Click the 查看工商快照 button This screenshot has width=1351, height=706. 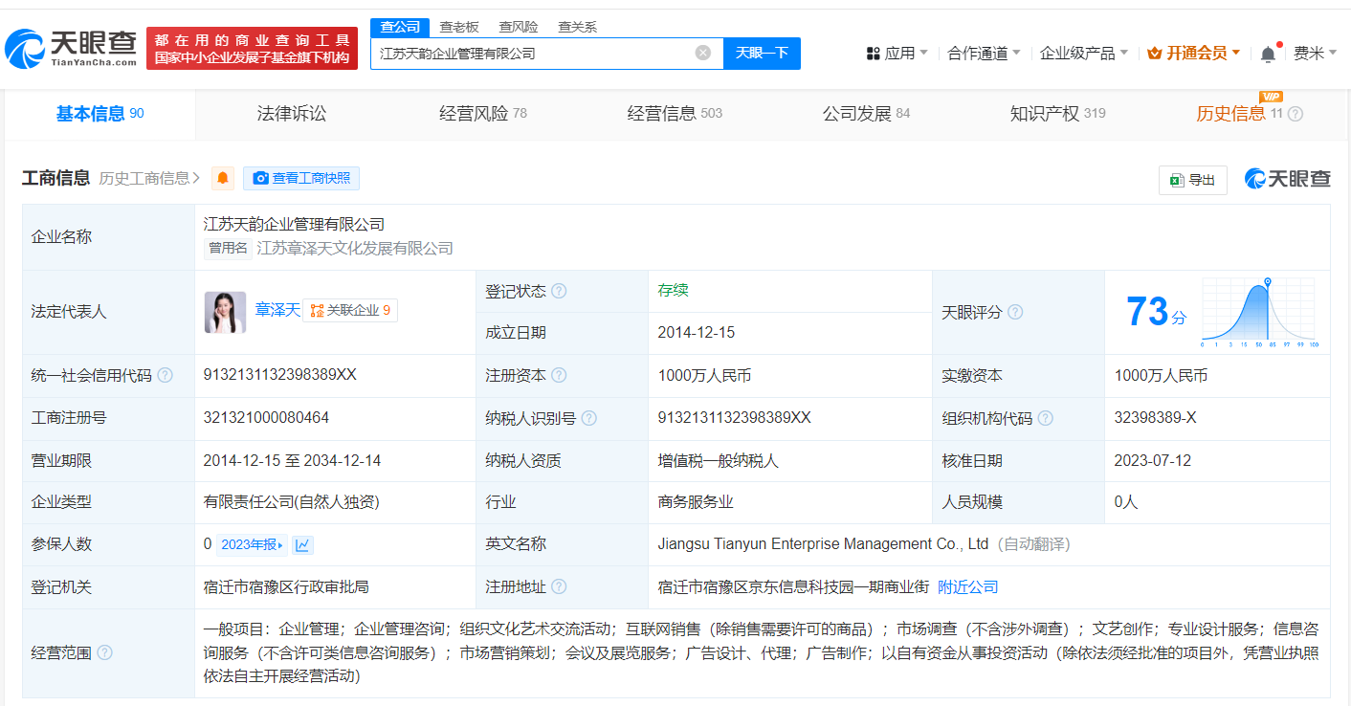(x=301, y=178)
